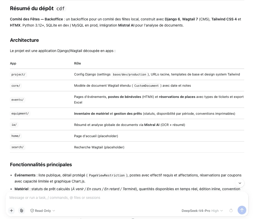Screen dimensions: 272x219
Task: Click the events/ code chip
Action: tap(18, 100)
